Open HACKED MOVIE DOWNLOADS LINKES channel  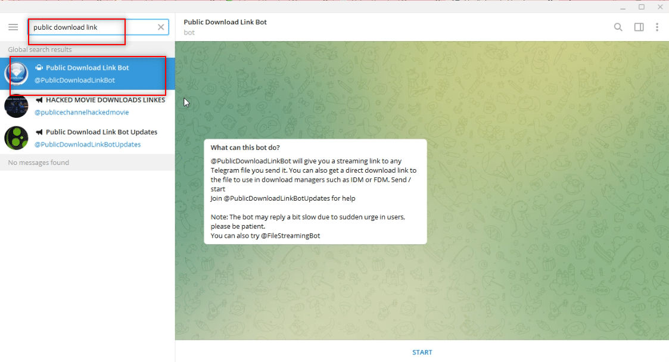(88, 106)
